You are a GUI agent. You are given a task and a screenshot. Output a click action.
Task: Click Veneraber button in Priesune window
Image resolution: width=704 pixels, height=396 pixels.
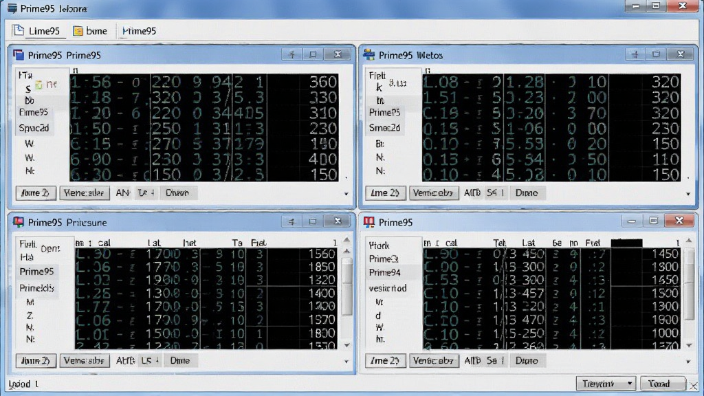pos(85,360)
